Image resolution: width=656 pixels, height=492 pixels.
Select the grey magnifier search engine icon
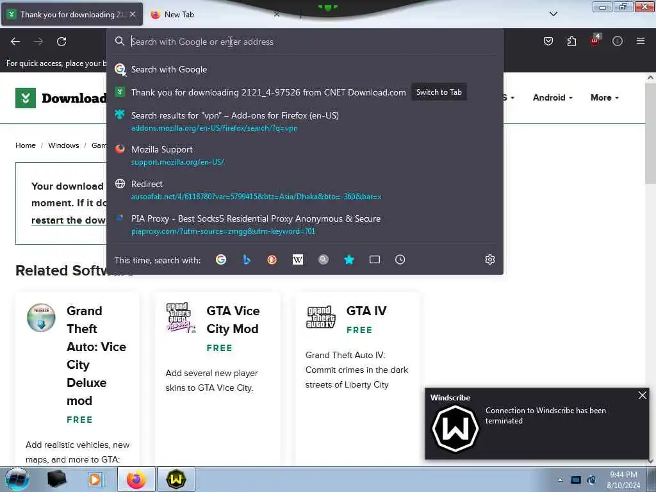[x=323, y=260]
